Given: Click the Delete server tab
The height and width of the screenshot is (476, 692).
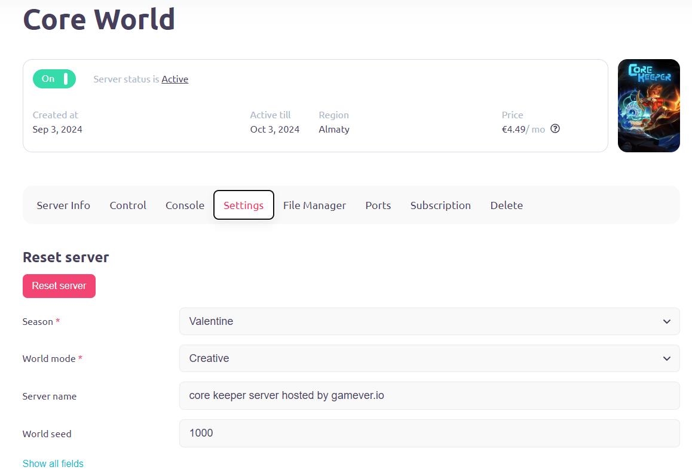Looking at the screenshot, I should [x=506, y=205].
